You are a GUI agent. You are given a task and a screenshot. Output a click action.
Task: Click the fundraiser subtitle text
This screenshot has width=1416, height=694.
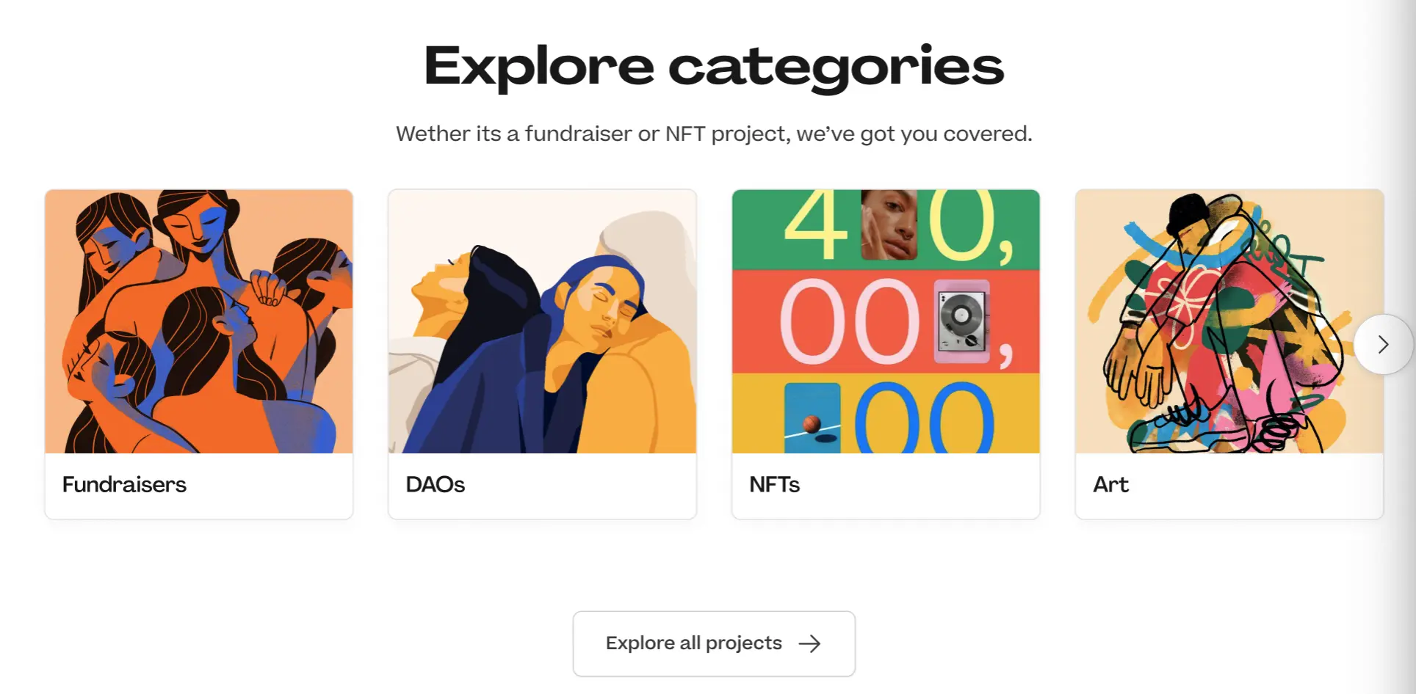coord(713,134)
